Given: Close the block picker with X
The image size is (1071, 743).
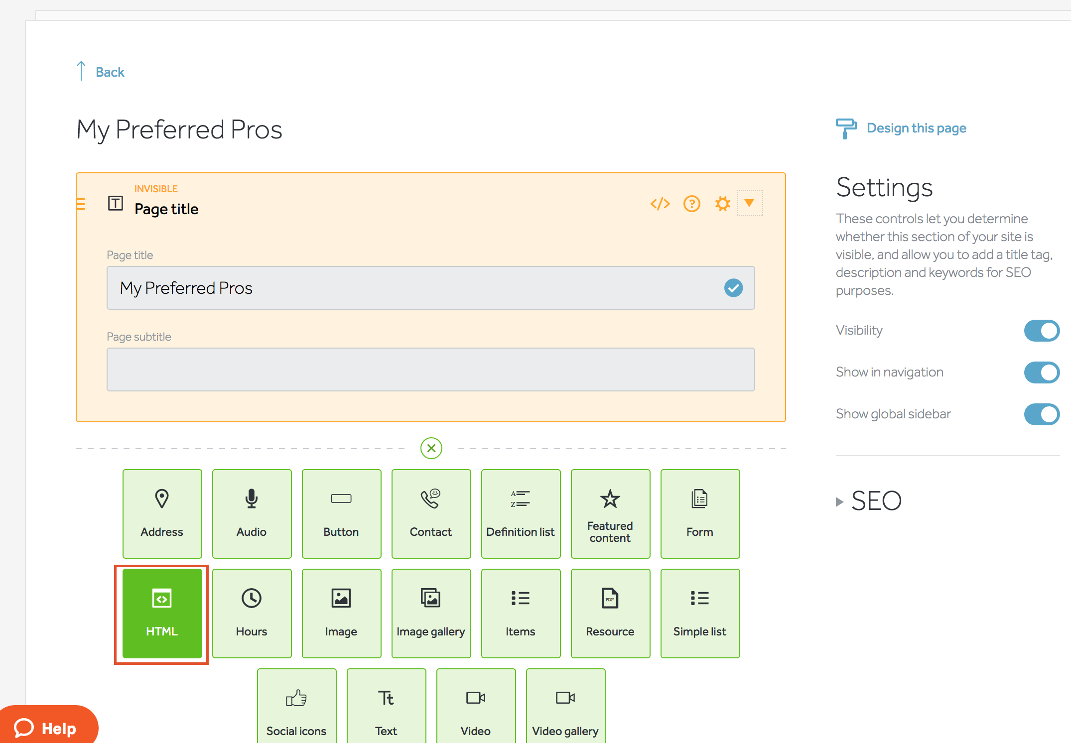Looking at the screenshot, I should tap(431, 448).
